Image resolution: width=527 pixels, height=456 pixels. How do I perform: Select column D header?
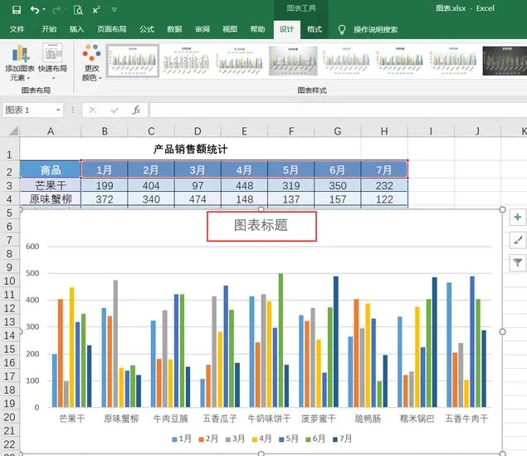(198, 131)
